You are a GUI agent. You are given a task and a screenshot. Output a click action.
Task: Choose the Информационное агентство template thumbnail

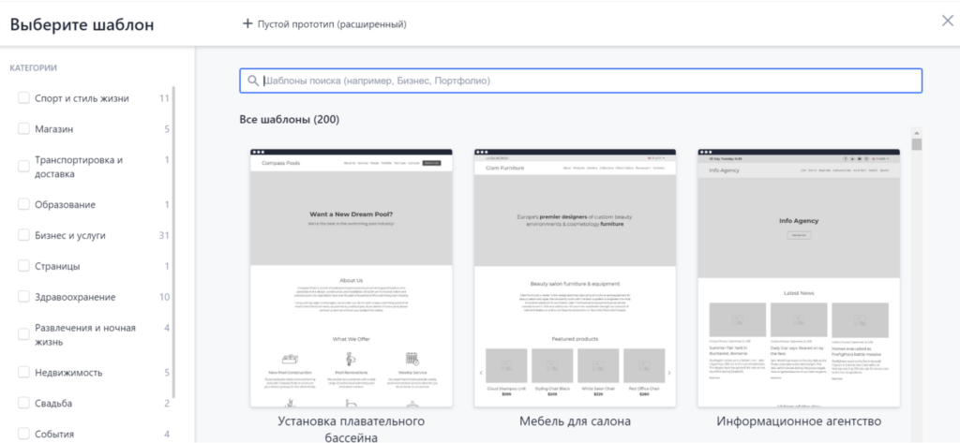pos(799,277)
